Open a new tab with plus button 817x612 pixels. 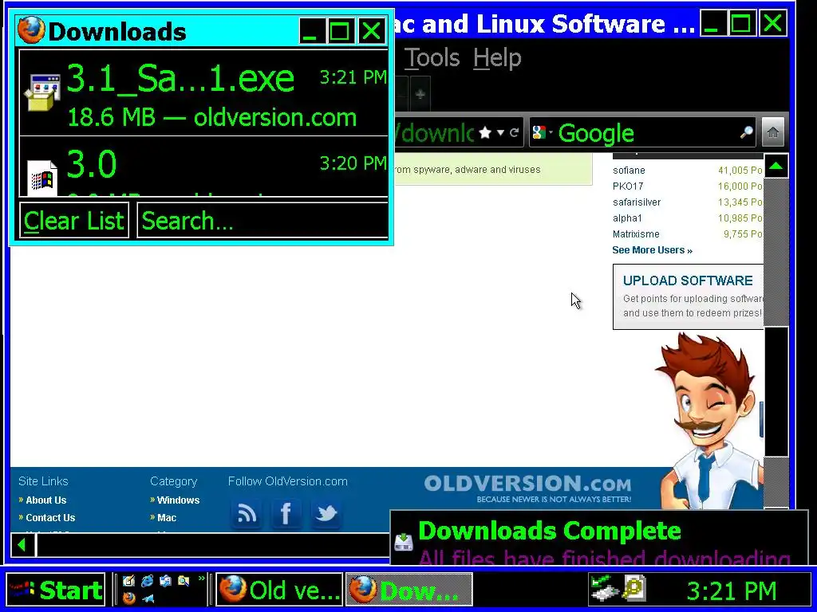point(420,94)
